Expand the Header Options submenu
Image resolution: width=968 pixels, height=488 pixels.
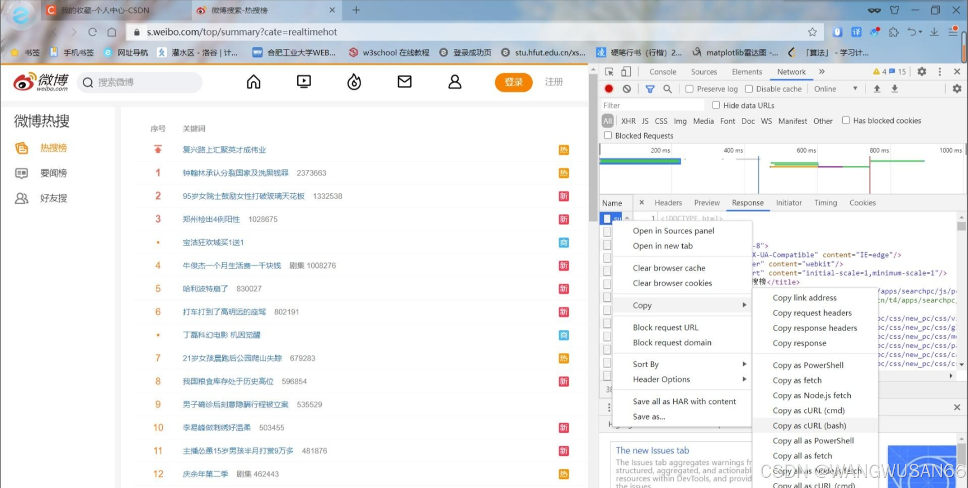coord(682,380)
